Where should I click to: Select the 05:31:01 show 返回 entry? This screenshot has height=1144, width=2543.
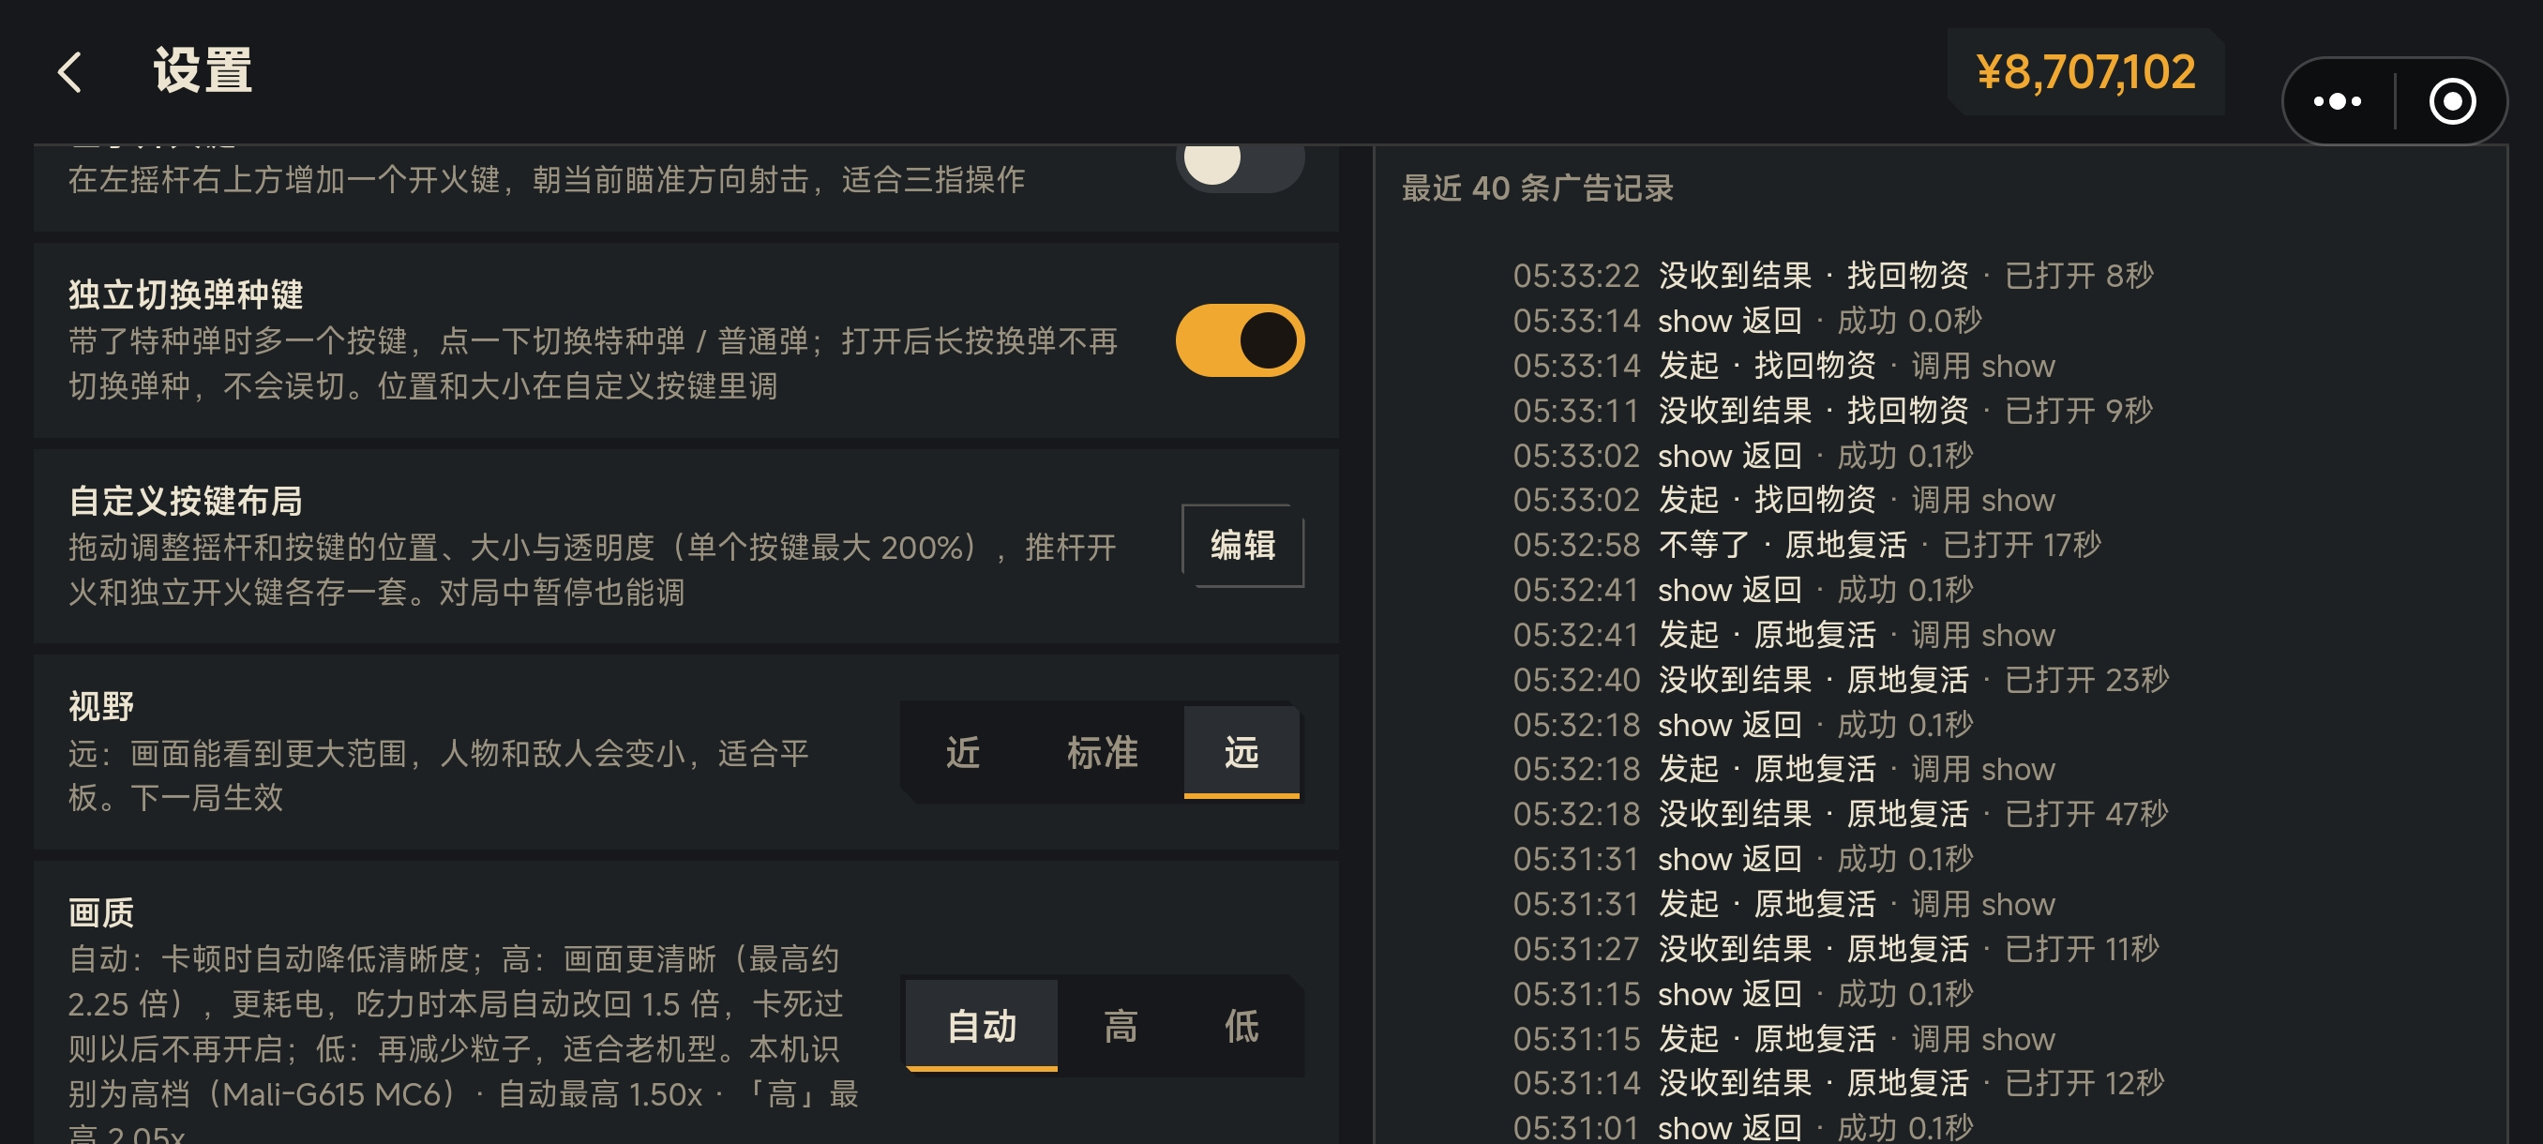(x=1743, y=1127)
